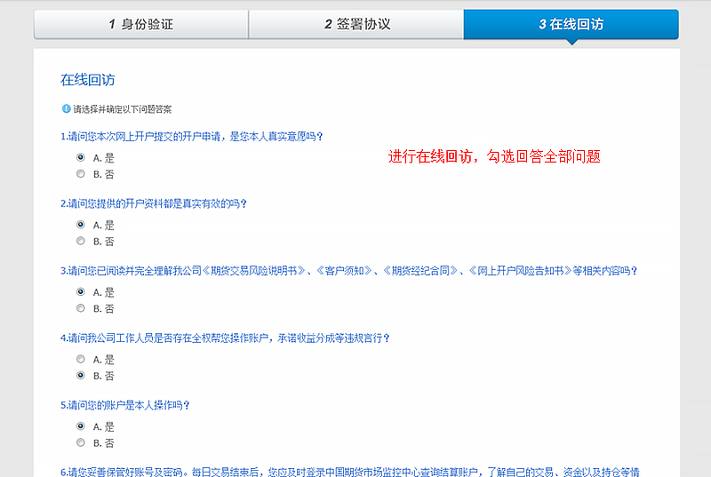711x477 pixels.
Task: Select A. 是 for question 2
Action: pos(81,224)
